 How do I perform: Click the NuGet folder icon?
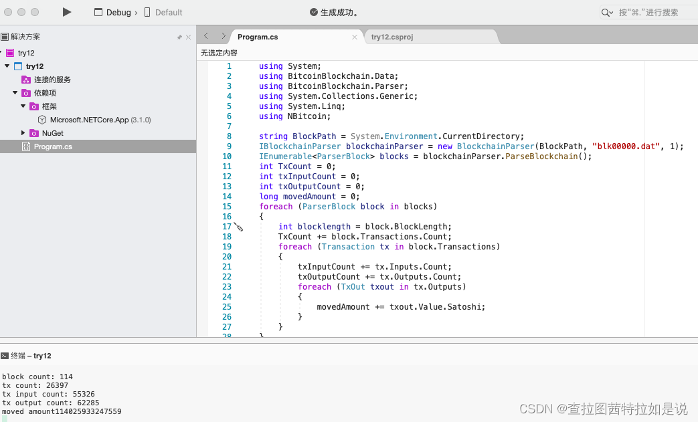(x=34, y=133)
